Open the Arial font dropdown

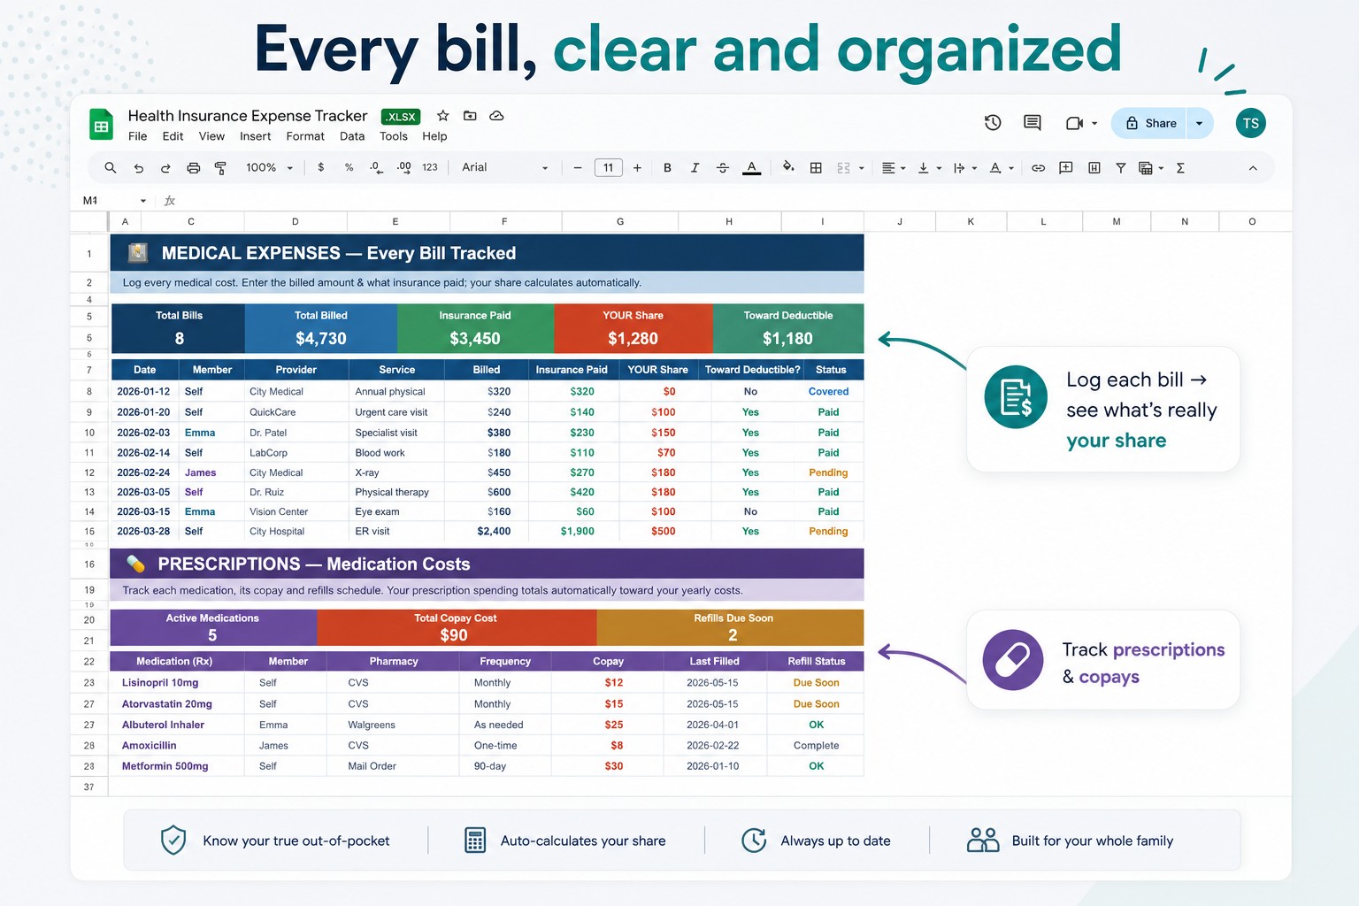tap(504, 167)
